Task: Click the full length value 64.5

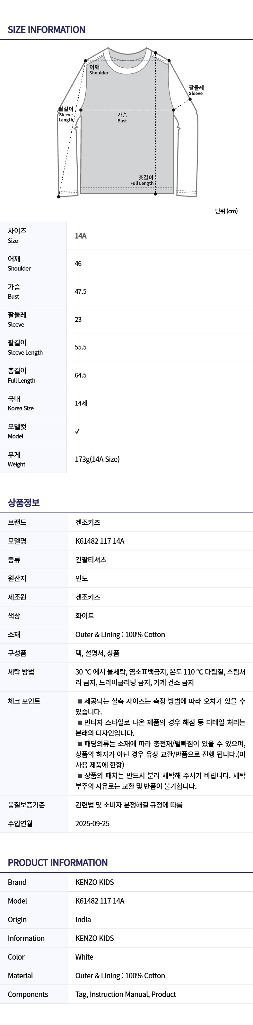Action: click(x=81, y=375)
